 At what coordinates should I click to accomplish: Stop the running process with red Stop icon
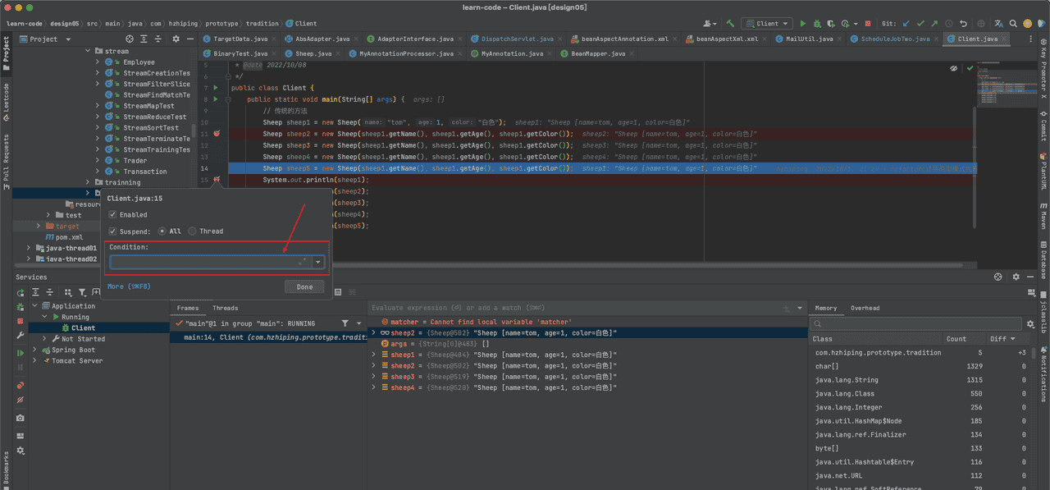point(867,24)
